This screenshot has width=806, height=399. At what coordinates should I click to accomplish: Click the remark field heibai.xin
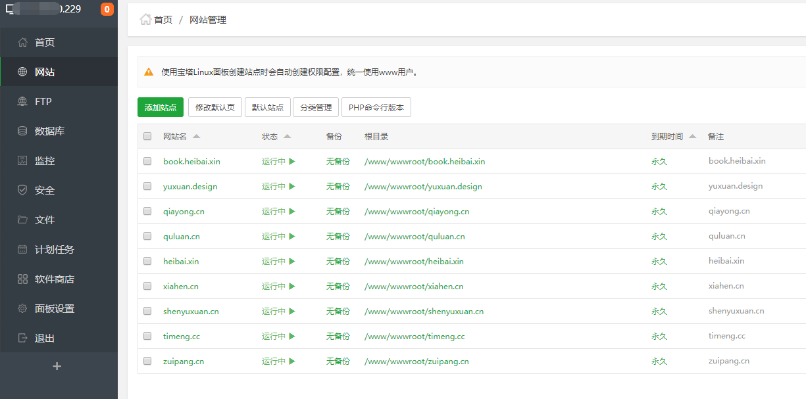(x=726, y=261)
